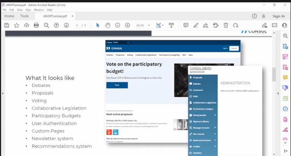The width and height of the screenshot is (291, 156).
Task: Click the zoom percentage field
Action: point(140,25)
